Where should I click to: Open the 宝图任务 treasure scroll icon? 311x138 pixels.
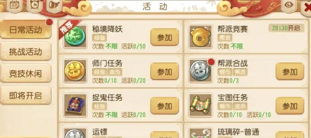[x=200, y=105]
